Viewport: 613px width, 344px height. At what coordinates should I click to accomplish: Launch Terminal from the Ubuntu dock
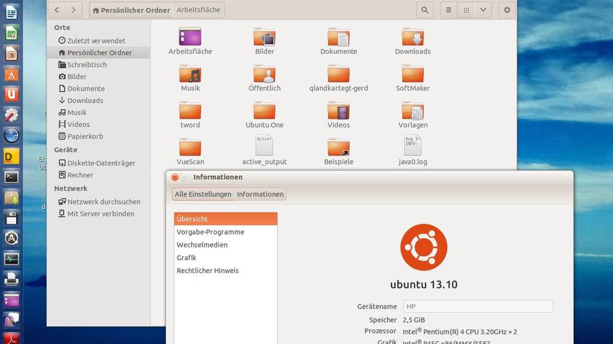[11, 177]
